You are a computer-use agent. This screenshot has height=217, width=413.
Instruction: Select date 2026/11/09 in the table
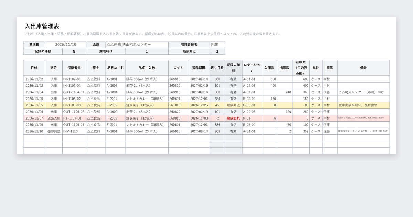pyautogui.click(x=34, y=125)
